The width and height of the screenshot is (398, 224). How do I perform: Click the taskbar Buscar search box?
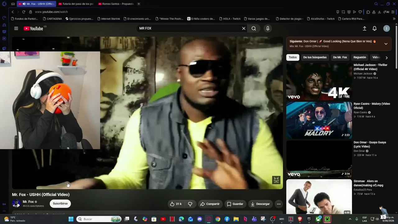pos(99,219)
